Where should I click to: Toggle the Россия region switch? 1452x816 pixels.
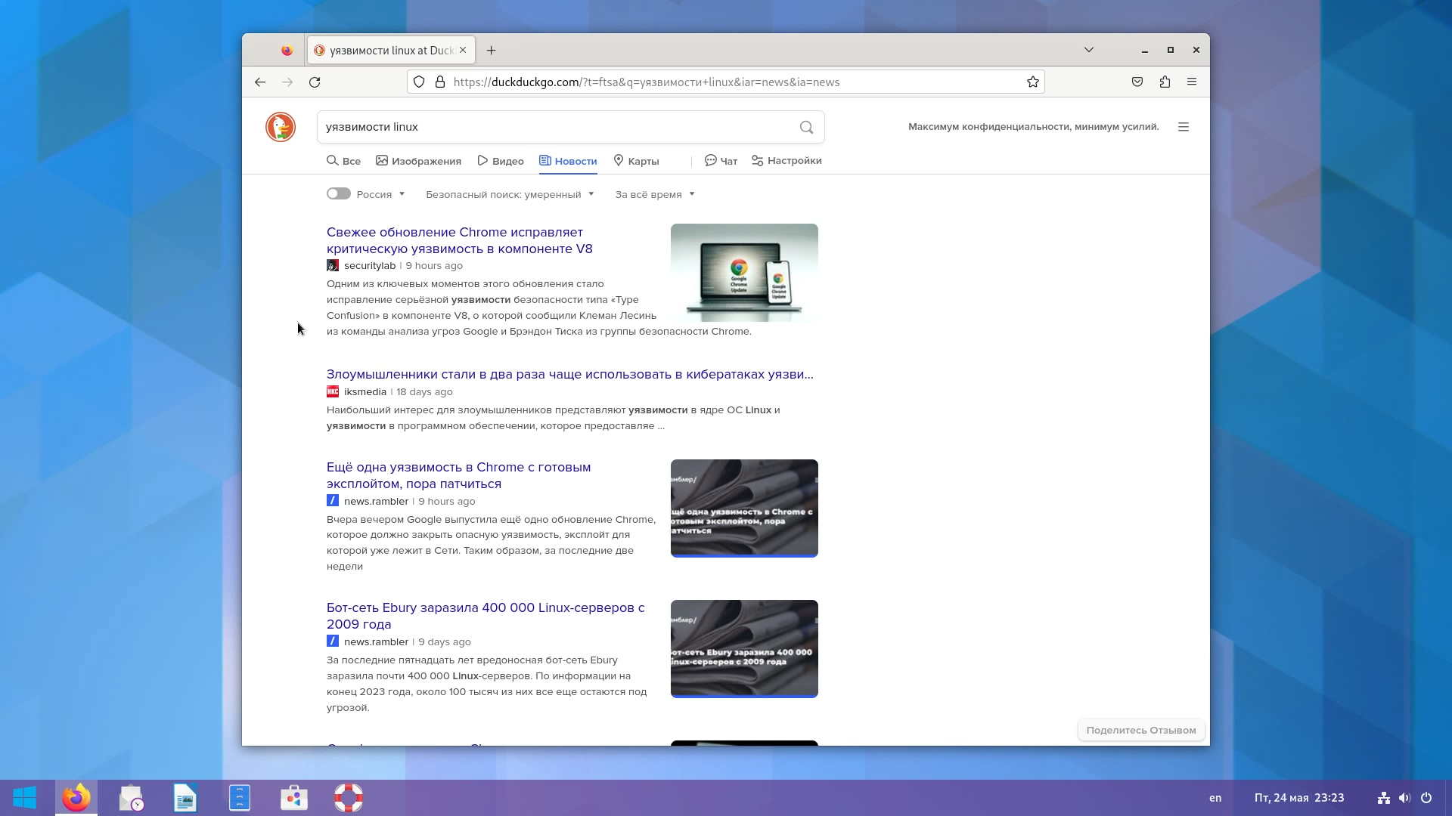(x=338, y=193)
